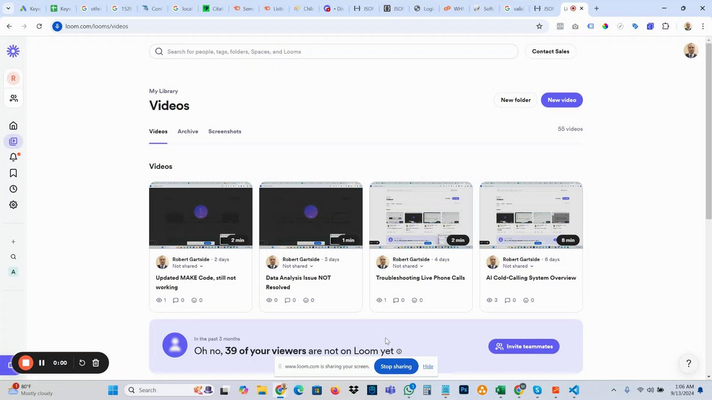712x400 pixels.
Task: Click the New folder button
Action: click(x=516, y=100)
